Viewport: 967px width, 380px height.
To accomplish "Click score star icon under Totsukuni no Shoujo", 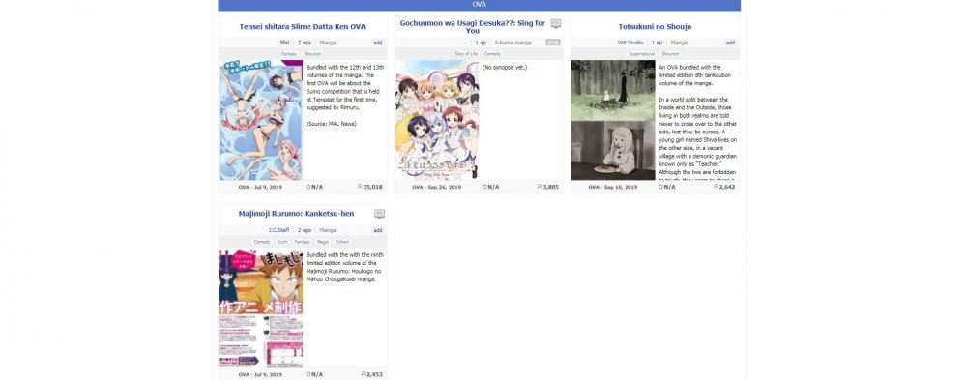I will point(660,187).
